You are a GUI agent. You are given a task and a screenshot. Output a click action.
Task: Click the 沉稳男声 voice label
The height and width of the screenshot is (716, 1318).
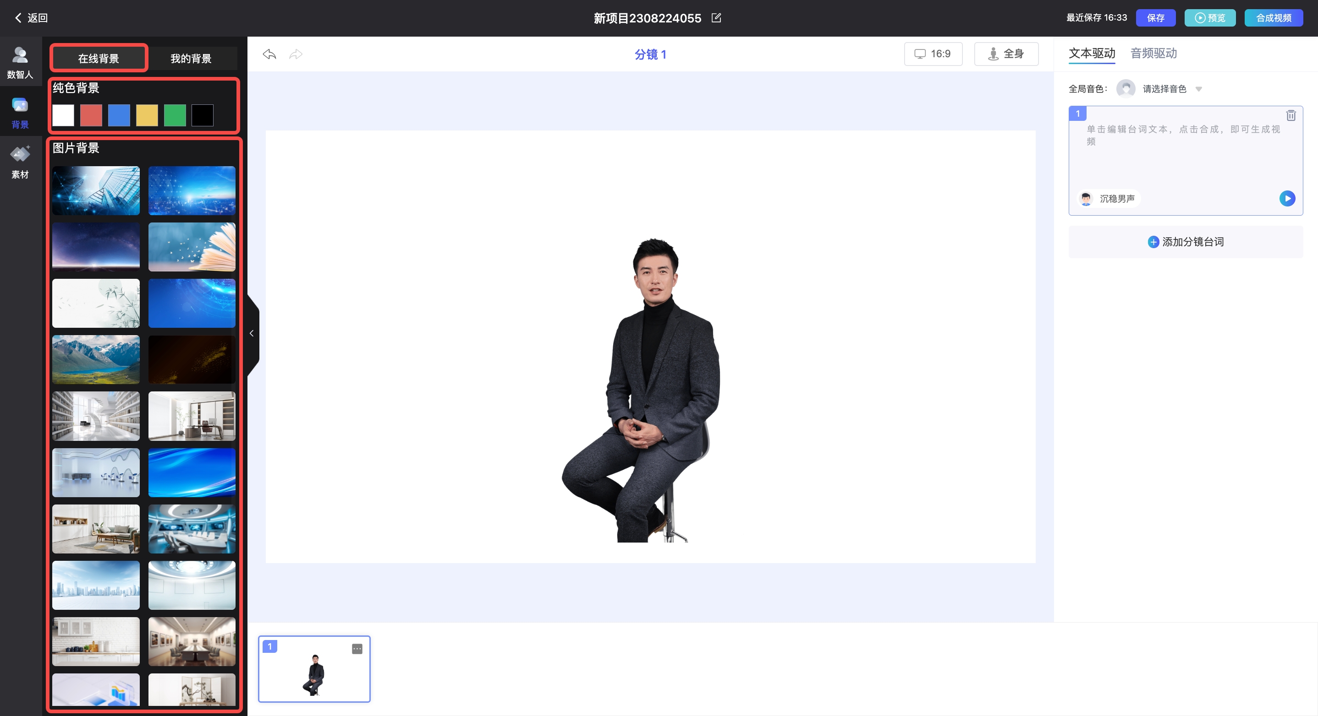point(1117,198)
